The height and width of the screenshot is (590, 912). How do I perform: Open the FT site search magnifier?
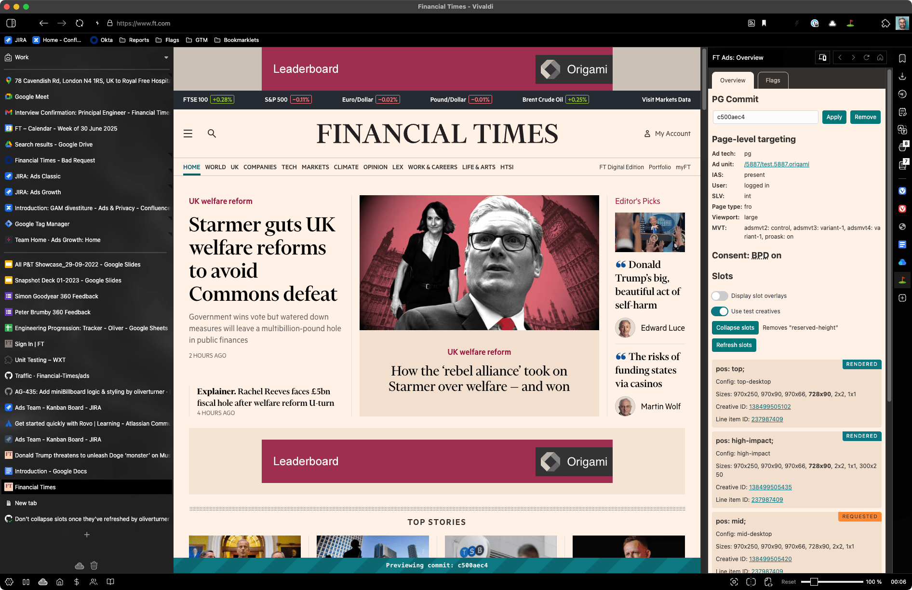212,134
